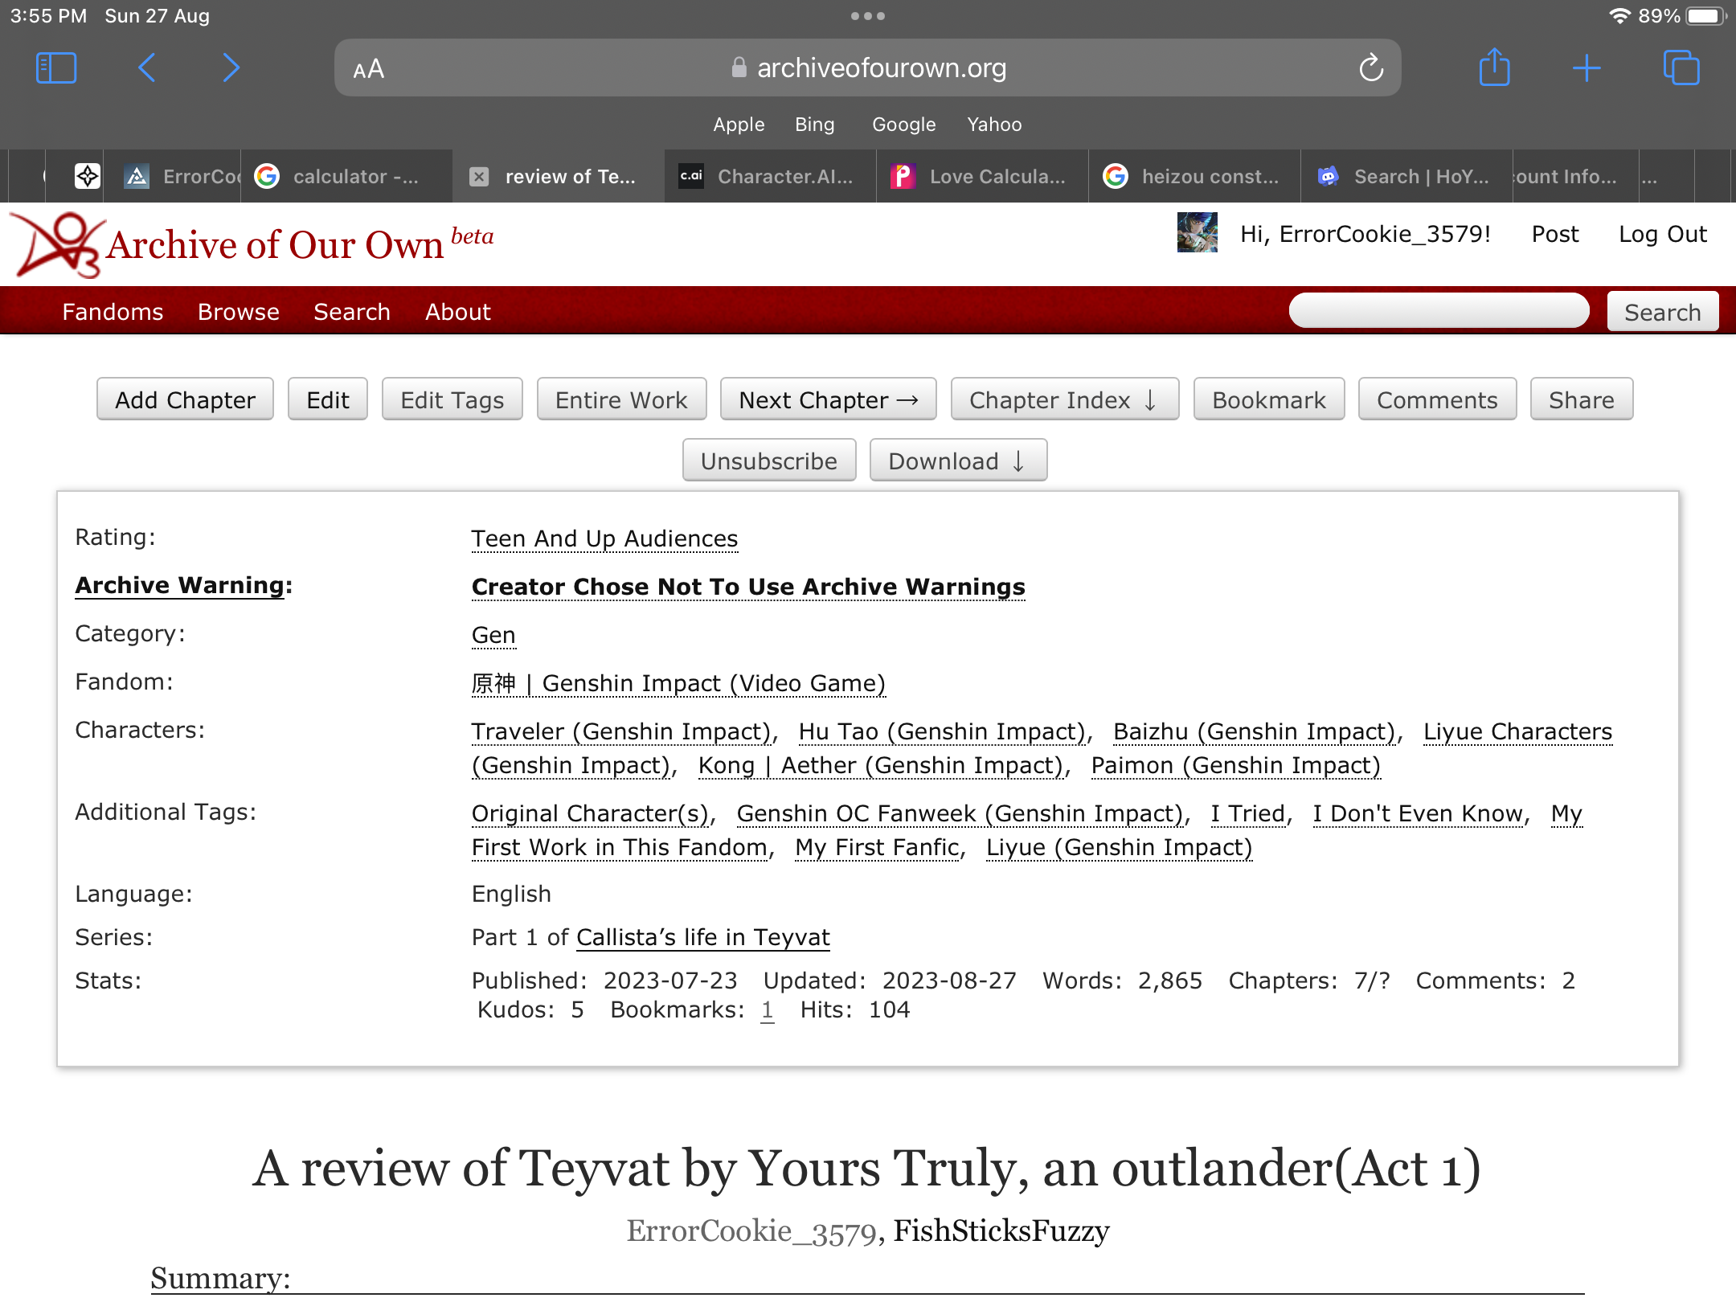Open the Callista's life in Teyvat series link
Image resolution: width=1736 pixels, height=1302 pixels.
(x=702, y=937)
